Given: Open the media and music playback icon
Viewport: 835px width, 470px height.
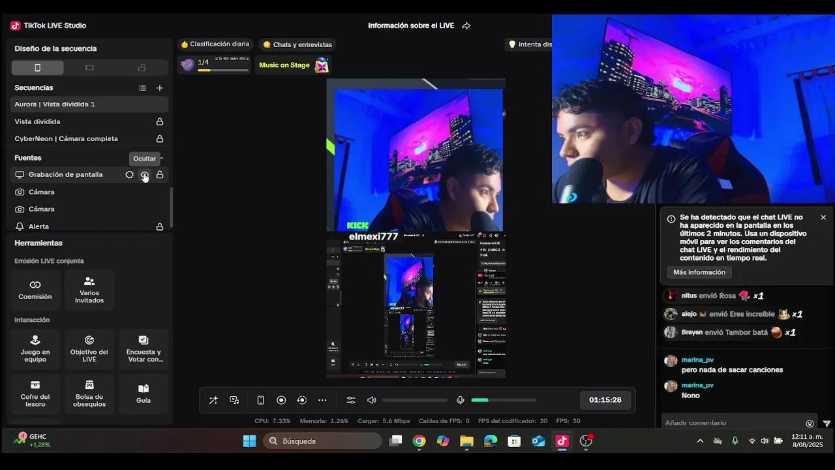Looking at the screenshot, I should tap(234, 400).
